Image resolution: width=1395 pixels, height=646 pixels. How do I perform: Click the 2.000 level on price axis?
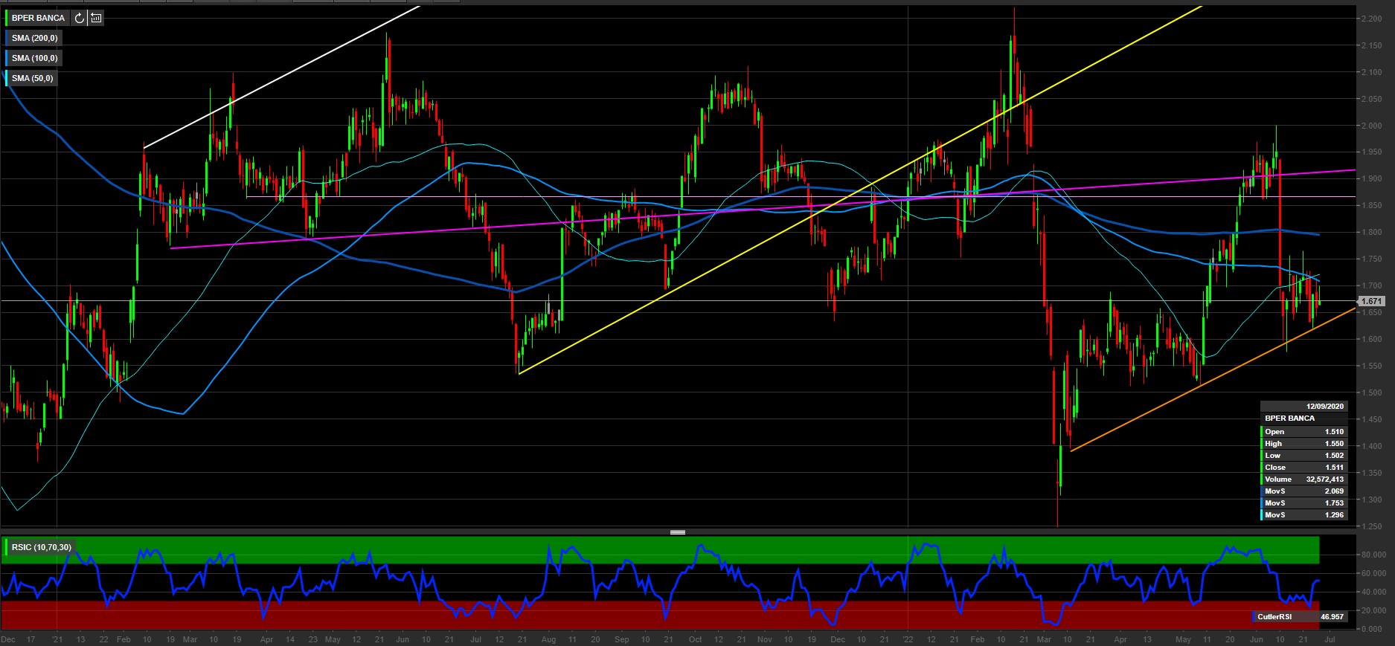1371,126
